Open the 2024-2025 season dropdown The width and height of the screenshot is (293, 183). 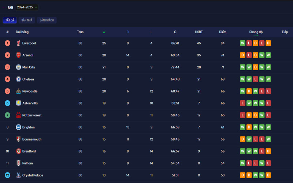[x=27, y=7]
